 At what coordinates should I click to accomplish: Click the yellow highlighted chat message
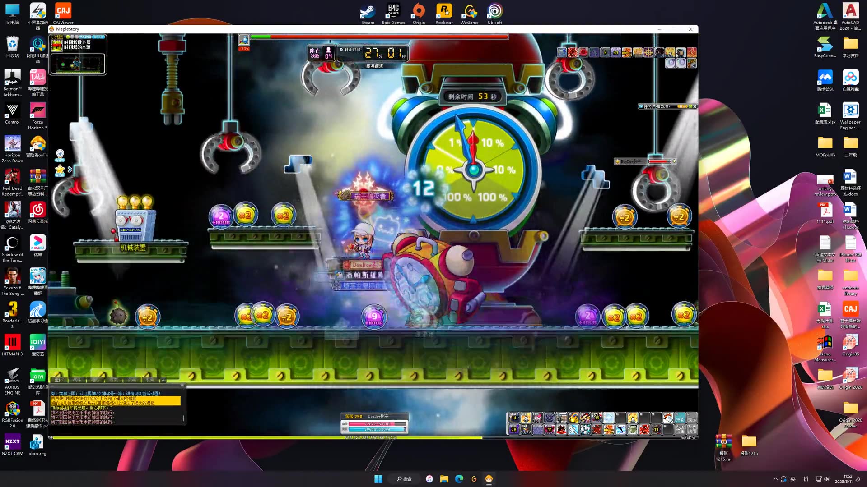[x=116, y=401]
